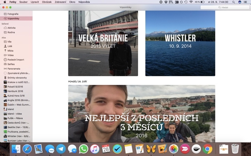Open Fotografie in the sidebar
The width and height of the screenshot is (251, 156).
tap(16, 14)
